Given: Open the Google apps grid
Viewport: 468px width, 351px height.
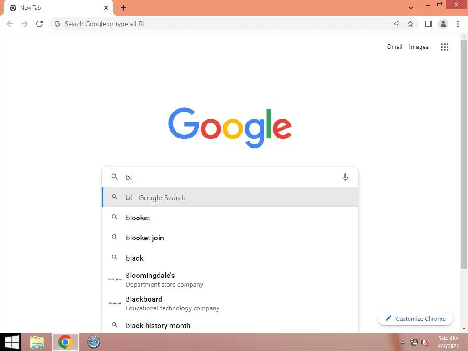Looking at the screenshot, I should point(444,47).
